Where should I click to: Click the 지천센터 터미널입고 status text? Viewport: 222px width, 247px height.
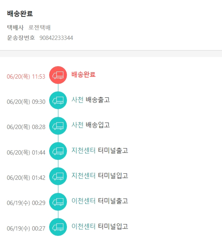(x=100, y=176)
